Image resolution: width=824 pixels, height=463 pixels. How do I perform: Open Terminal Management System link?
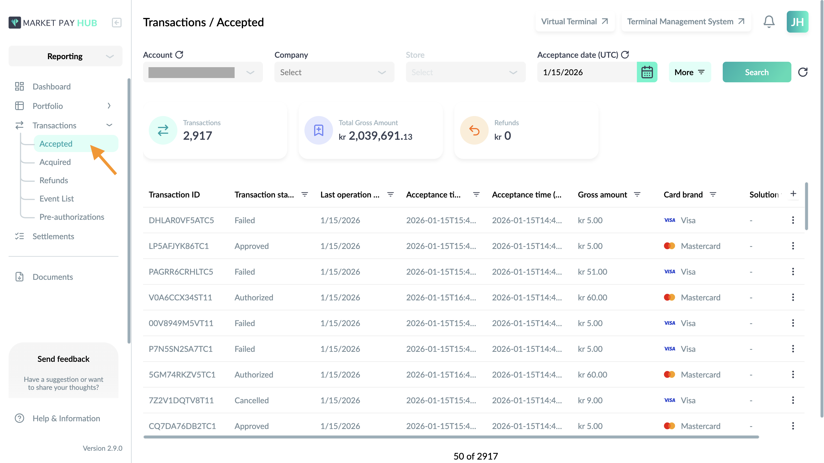coord(686,21)
